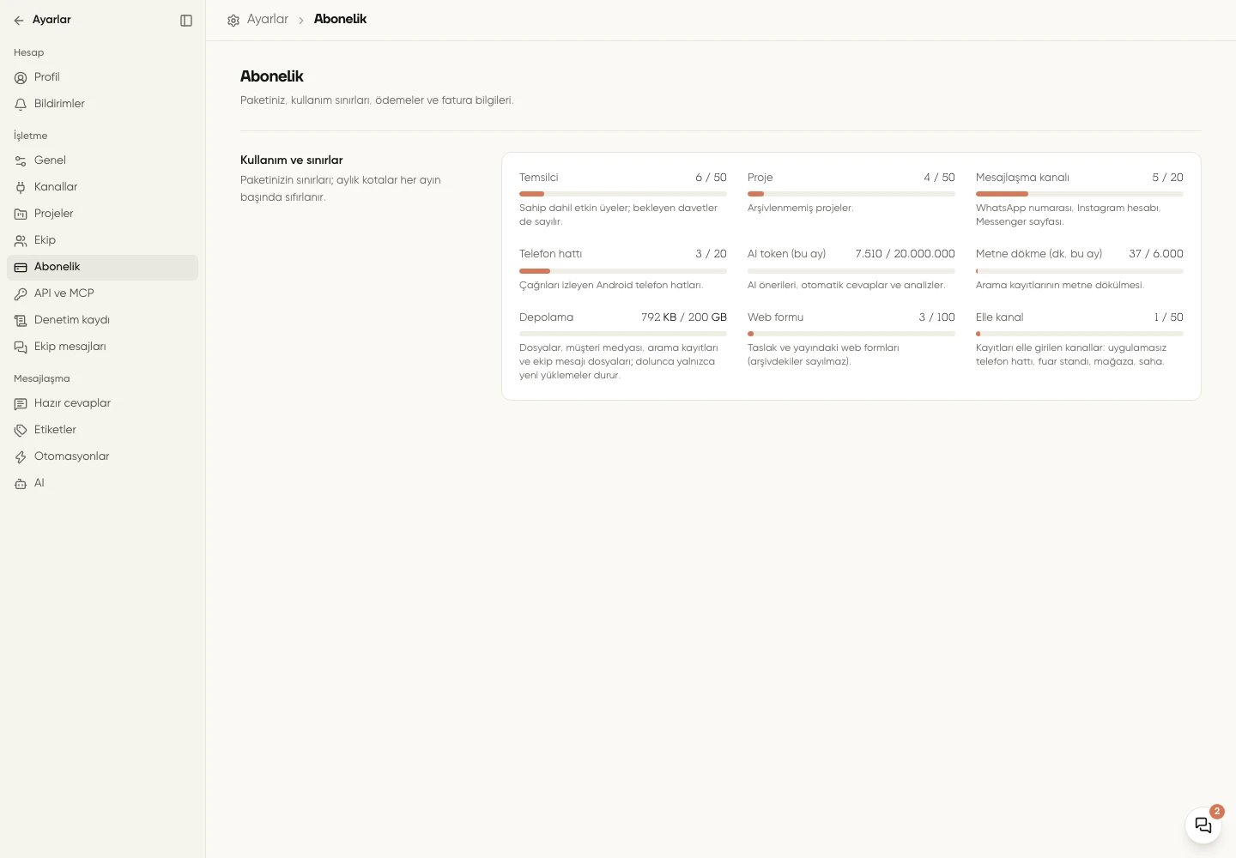The width and height of the screenshot is (1236, 858).
Task: Click the Kanallar plug icon
Action: (21, 187)
